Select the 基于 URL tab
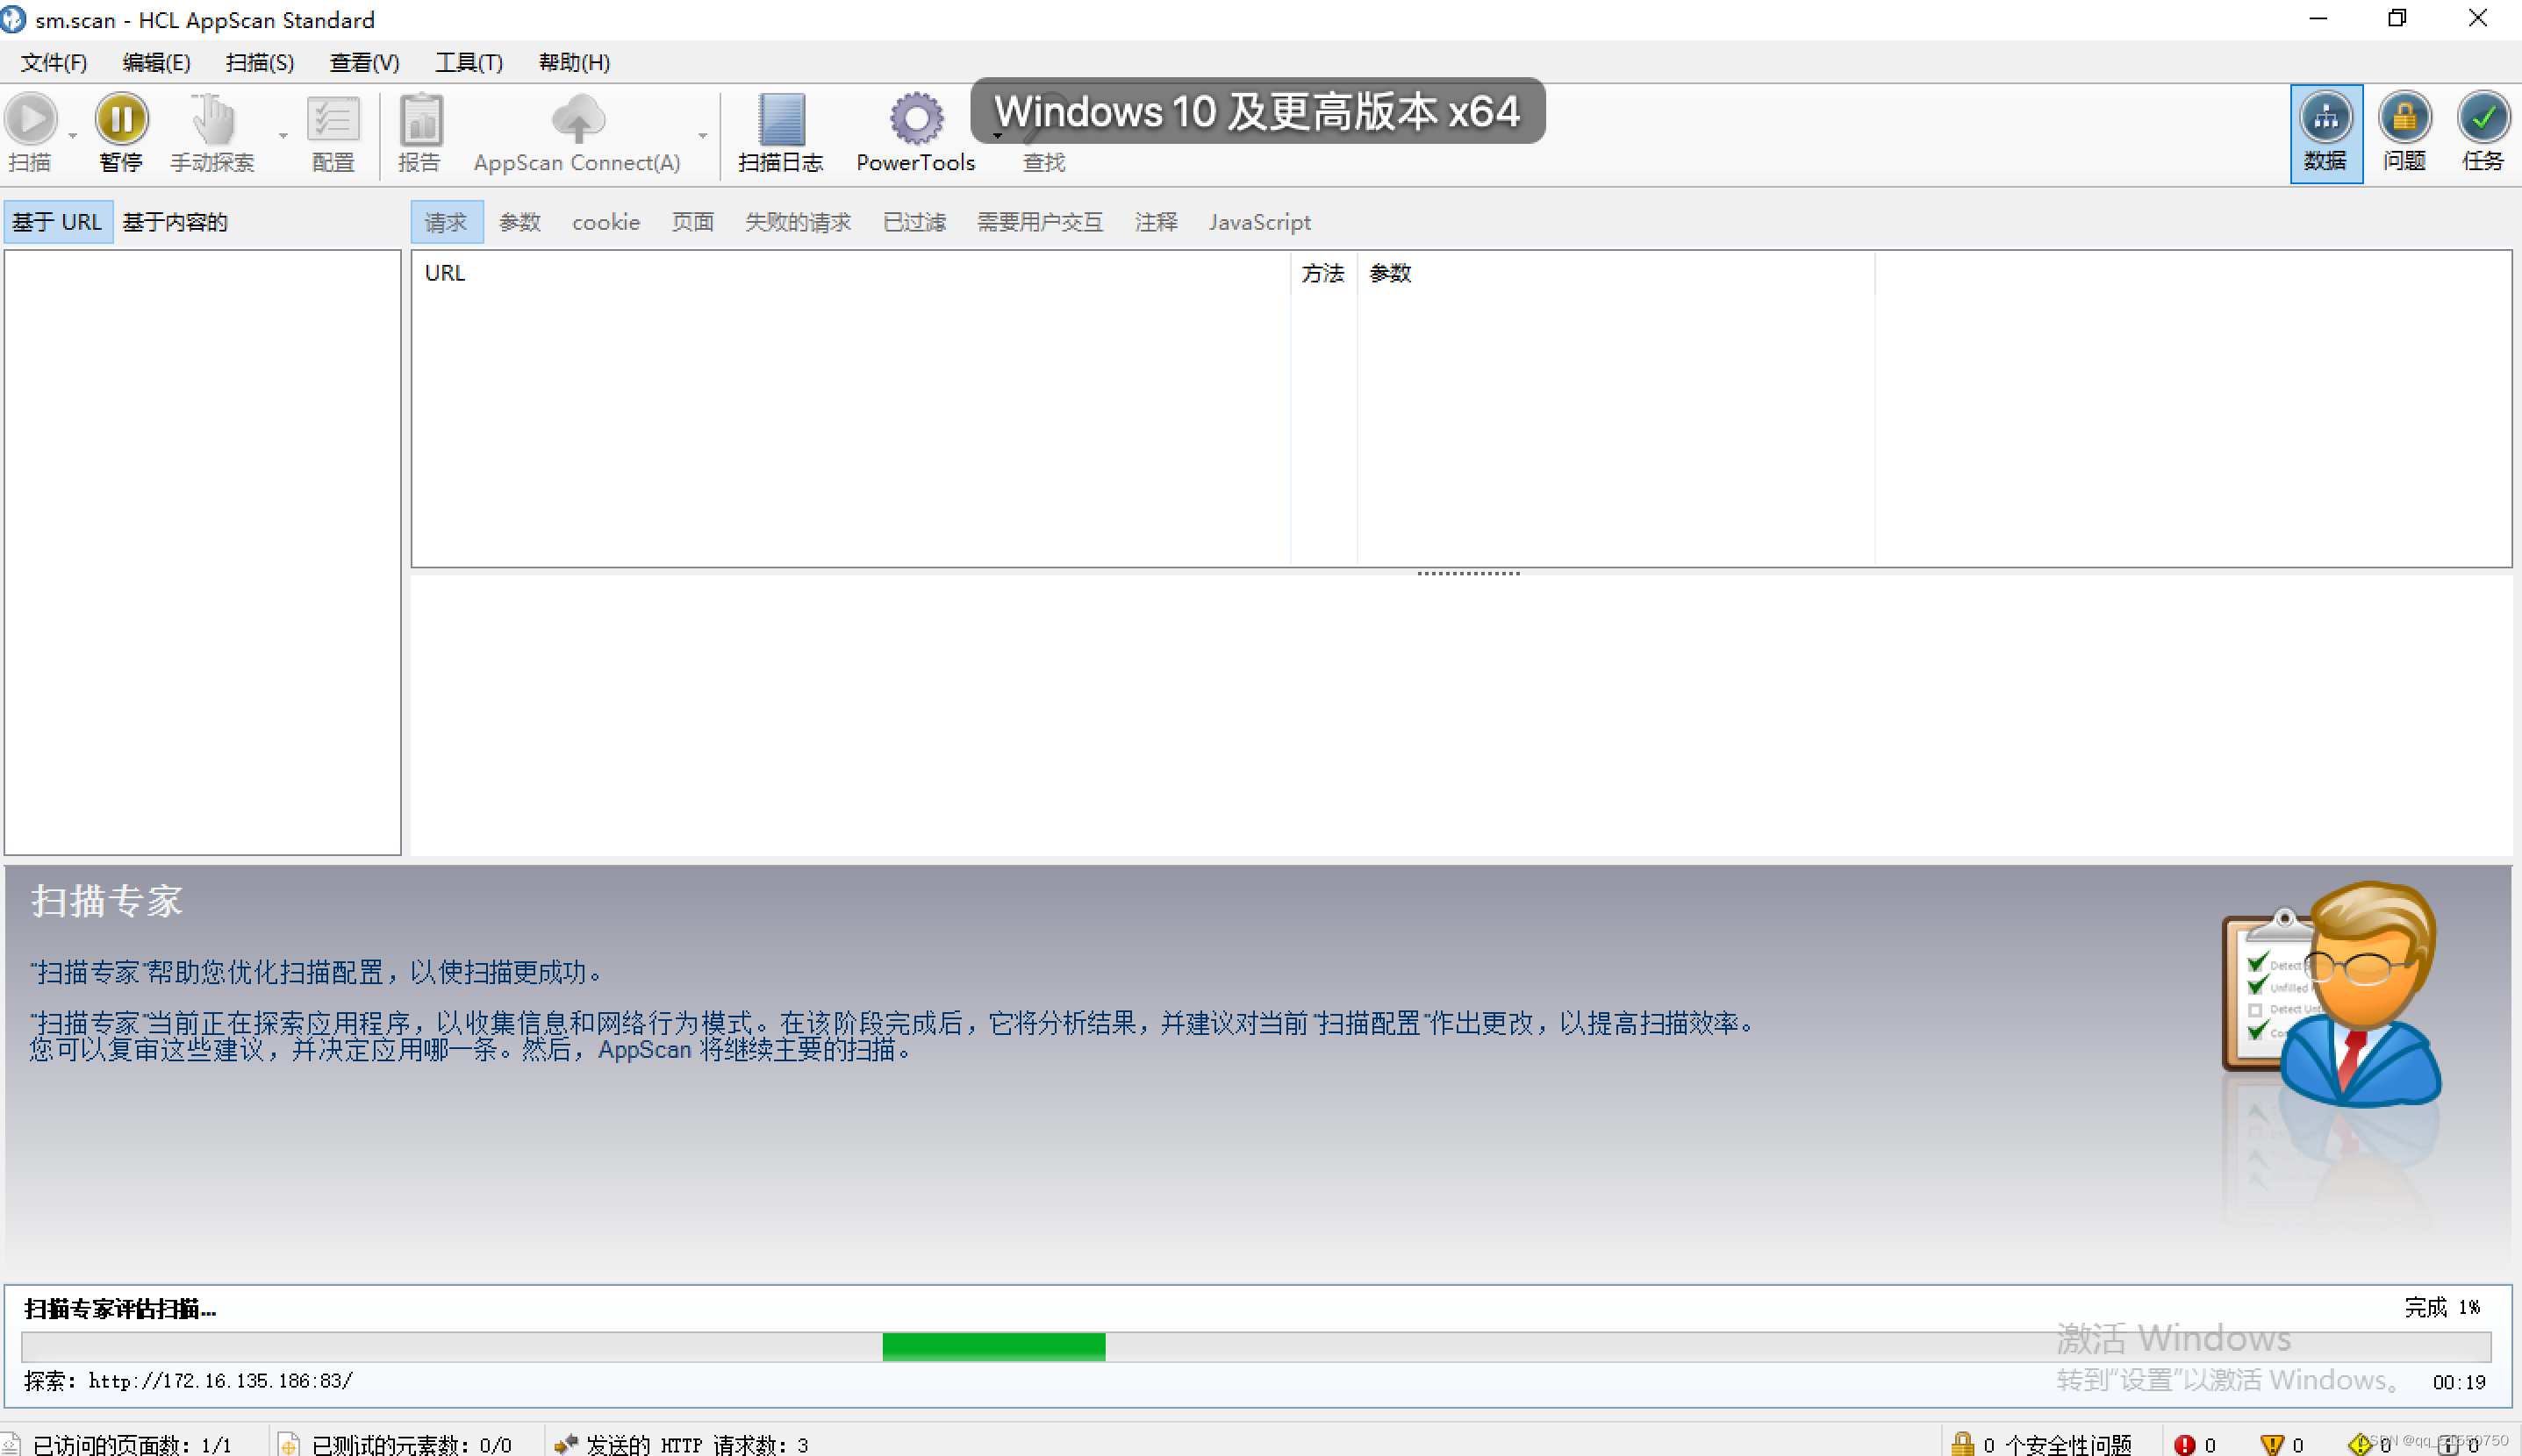The width and height of the screenshot is (2522, 1456). (58, 221)
